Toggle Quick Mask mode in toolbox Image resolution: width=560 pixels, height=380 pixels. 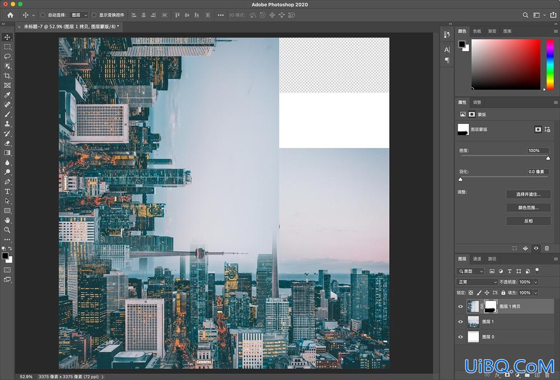tap(7, 270)
